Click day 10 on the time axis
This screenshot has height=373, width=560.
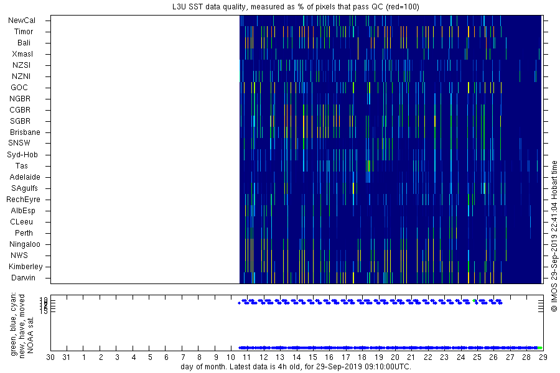pyautogui.click(x=231, y=357)
